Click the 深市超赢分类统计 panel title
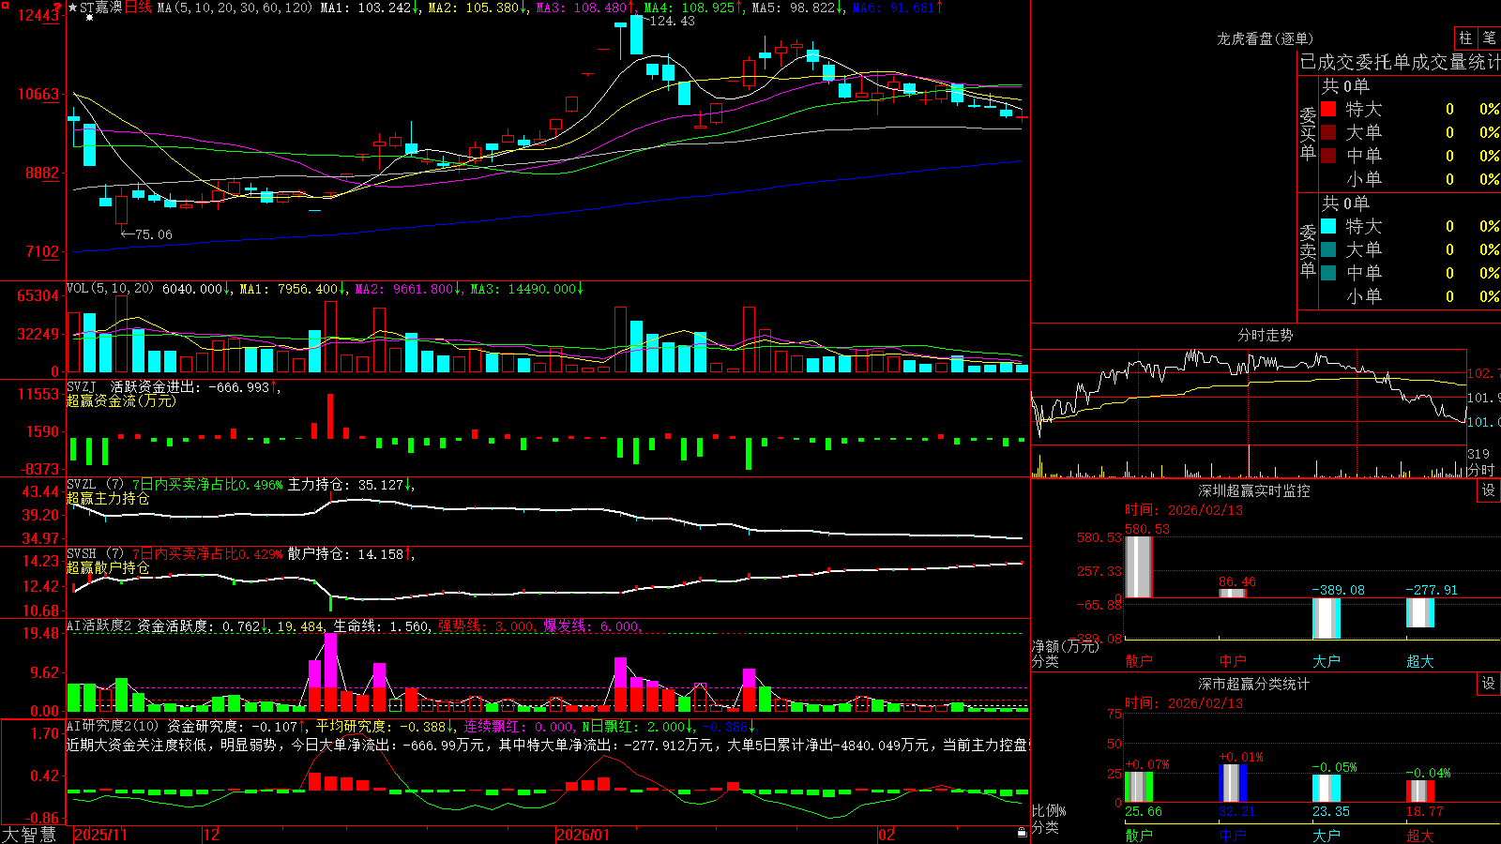Viewport: 1501px width, 844px height. coord(1254,684)
